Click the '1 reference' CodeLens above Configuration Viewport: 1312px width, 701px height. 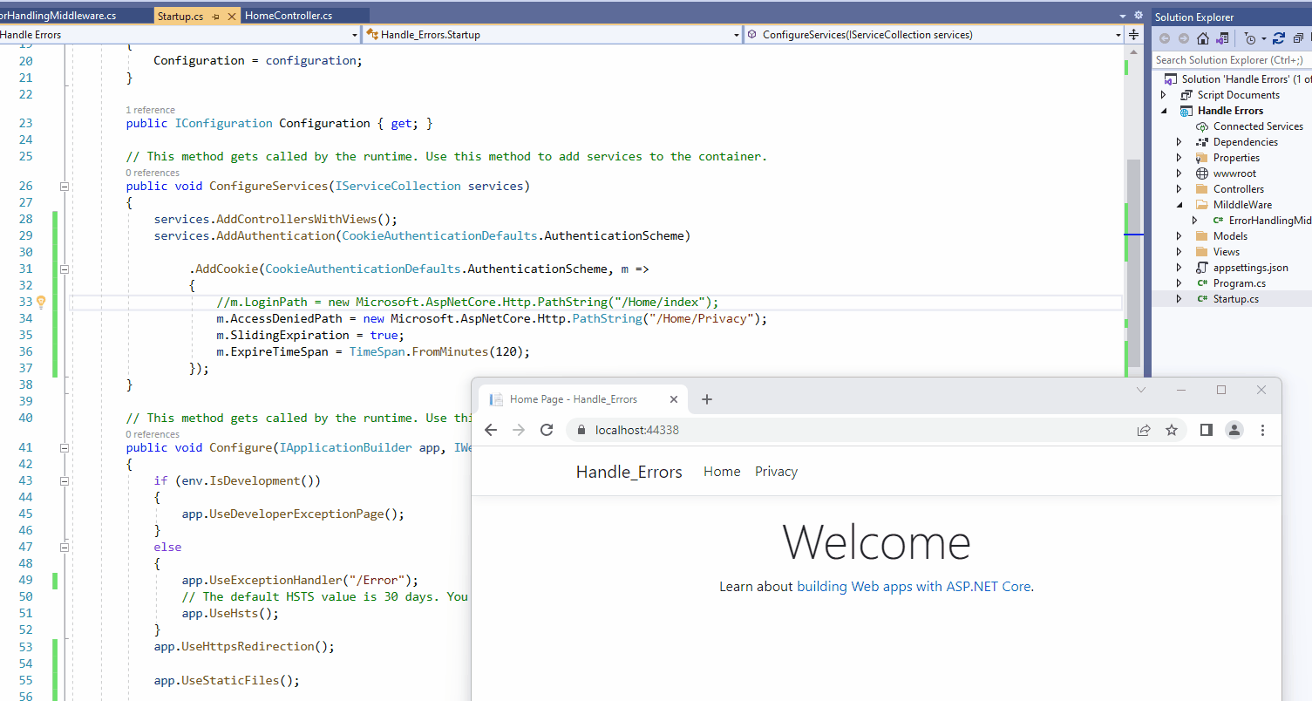150,110
